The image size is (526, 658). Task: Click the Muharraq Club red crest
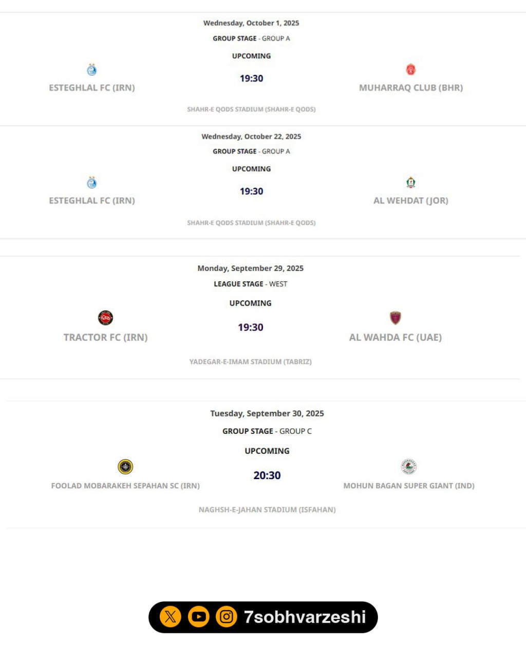click(x=410, y=69)
